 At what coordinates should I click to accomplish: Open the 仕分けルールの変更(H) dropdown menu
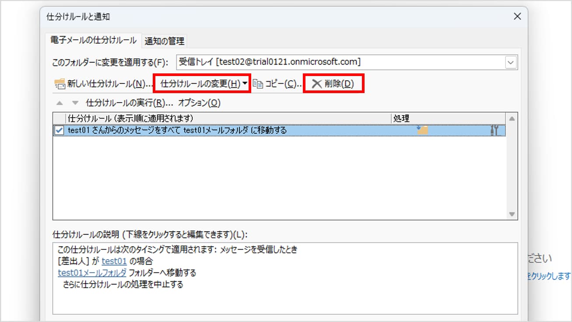tap(202, 84)
